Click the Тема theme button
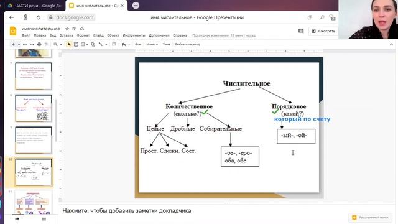Image resolution: width=398 pixels, height=224 pixels. point(166,44)
